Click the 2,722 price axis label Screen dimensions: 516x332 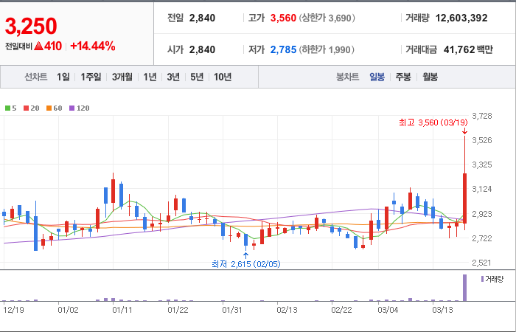[x=482, y=238]
